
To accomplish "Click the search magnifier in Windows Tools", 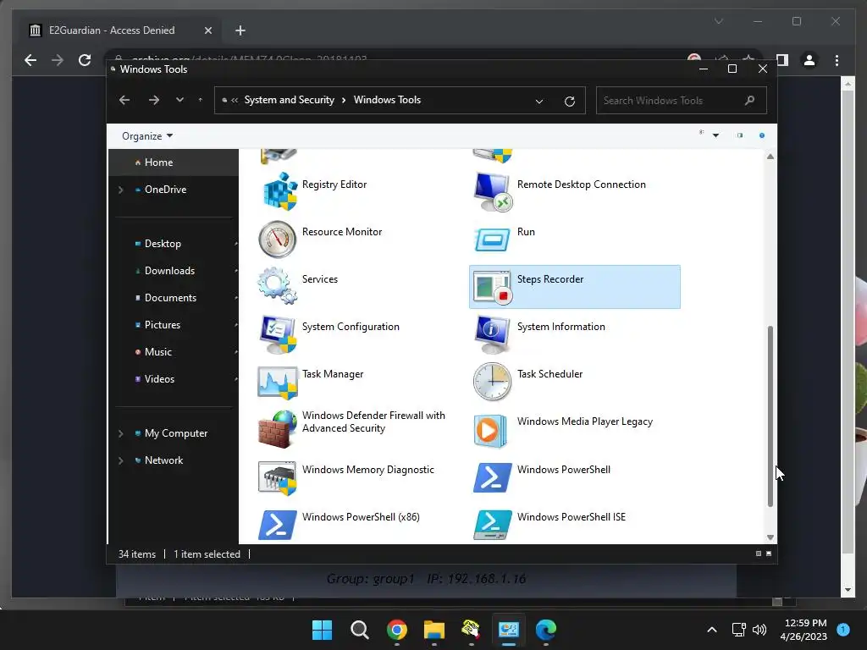I will click(x=749, y=100).
